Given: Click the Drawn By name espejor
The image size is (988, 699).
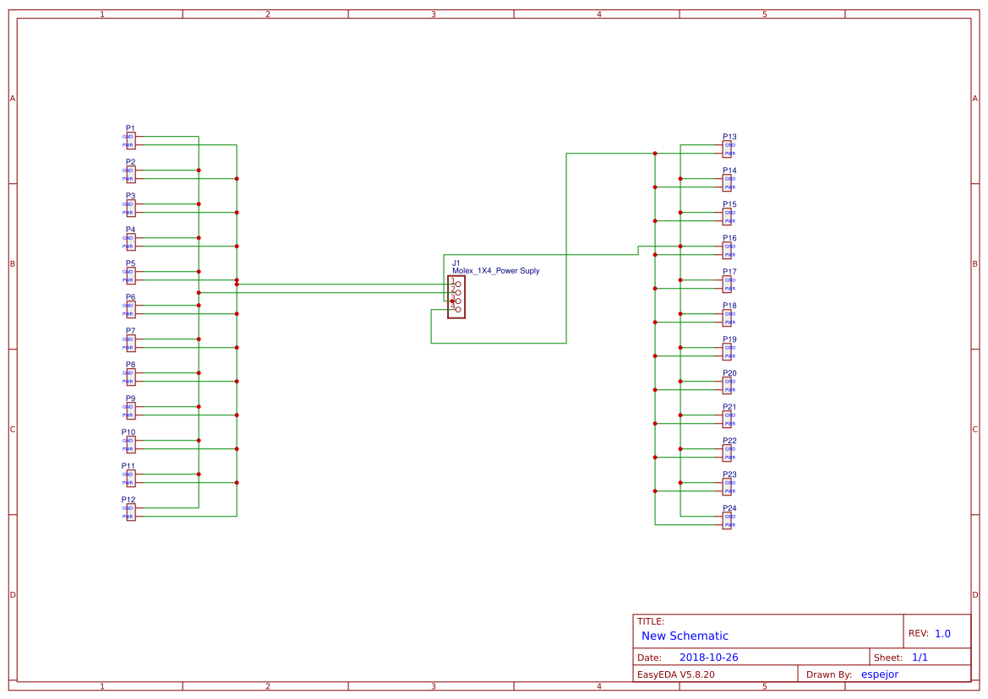Looking at the screenshot, I should (879, 674).
